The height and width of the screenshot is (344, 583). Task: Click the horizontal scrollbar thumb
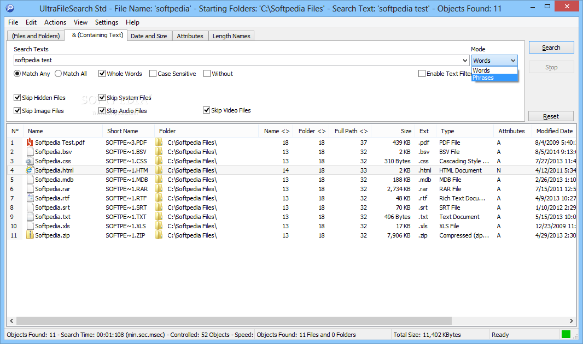coord(234,321)
